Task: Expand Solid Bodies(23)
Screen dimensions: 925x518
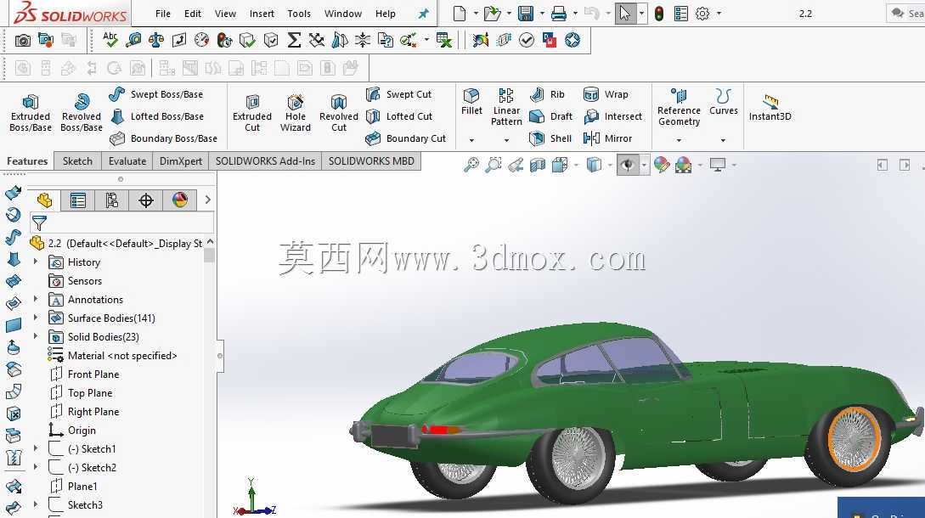Action: pos(36,336)
